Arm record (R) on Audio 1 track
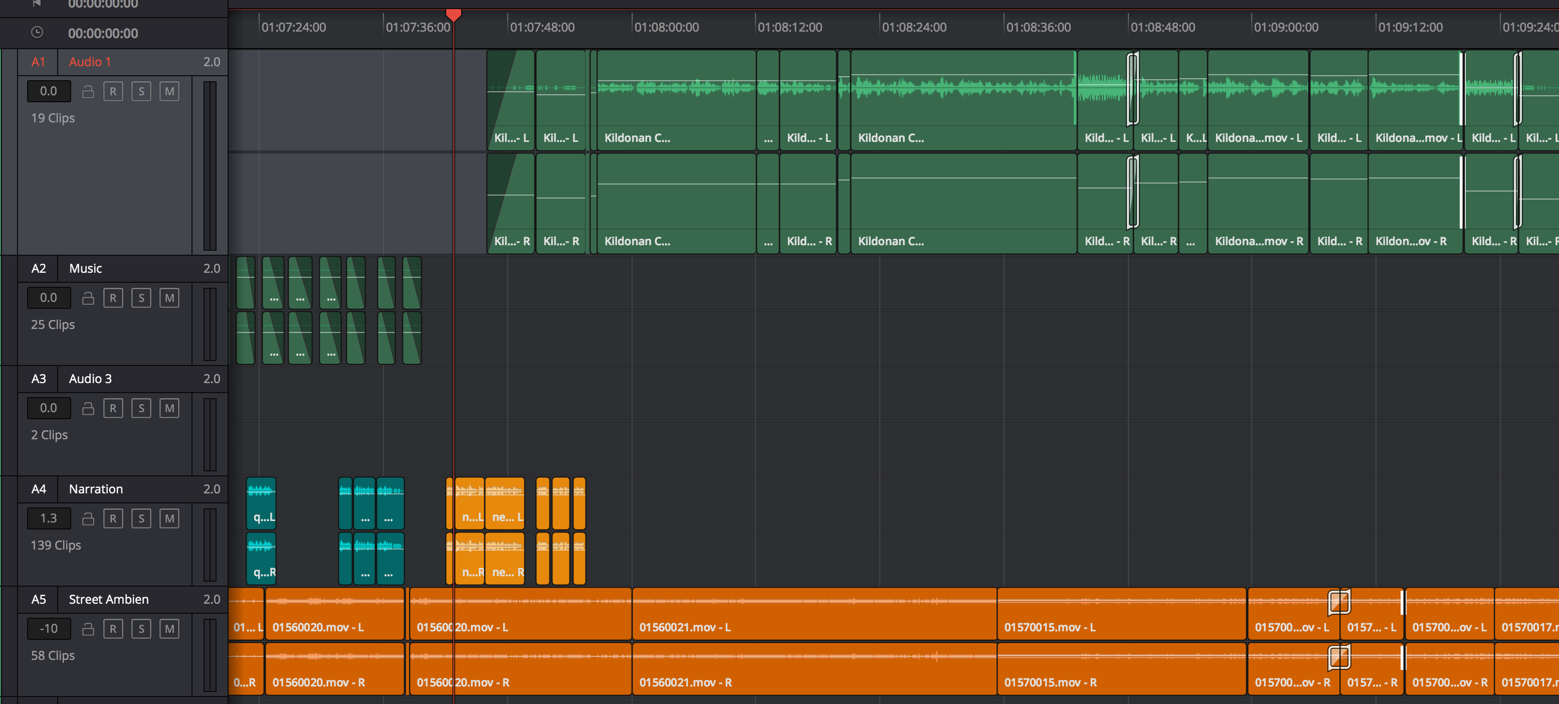 113,91
